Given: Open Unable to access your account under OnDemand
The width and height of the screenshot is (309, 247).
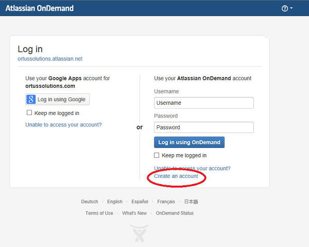Looking at the screenshot, I should coord(192,168).
